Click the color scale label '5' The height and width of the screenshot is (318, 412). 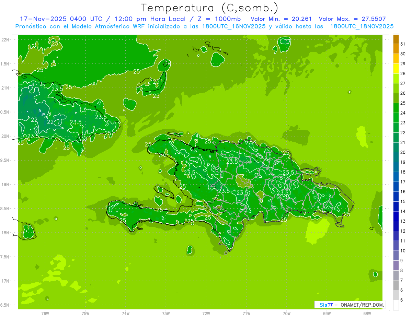401,300
